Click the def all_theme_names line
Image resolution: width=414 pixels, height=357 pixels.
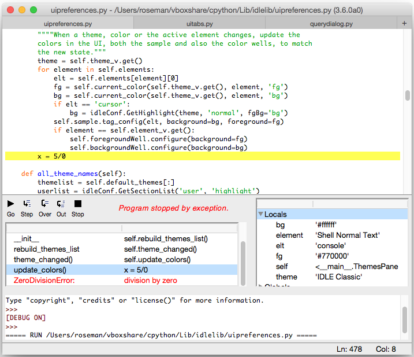[73, 174]
